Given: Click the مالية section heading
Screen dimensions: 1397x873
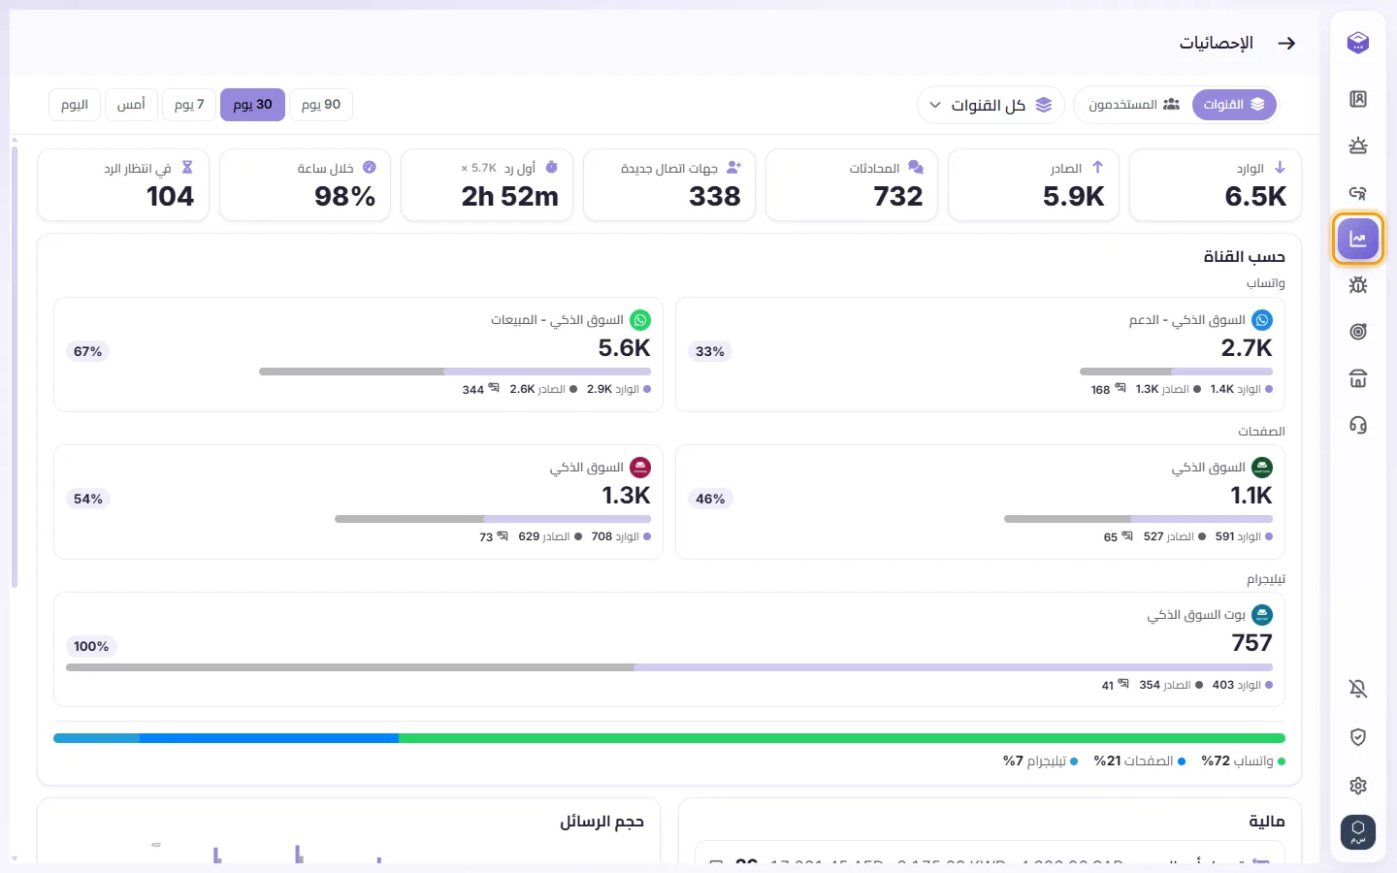Looking at the screenshot, I should point(1267,822).
